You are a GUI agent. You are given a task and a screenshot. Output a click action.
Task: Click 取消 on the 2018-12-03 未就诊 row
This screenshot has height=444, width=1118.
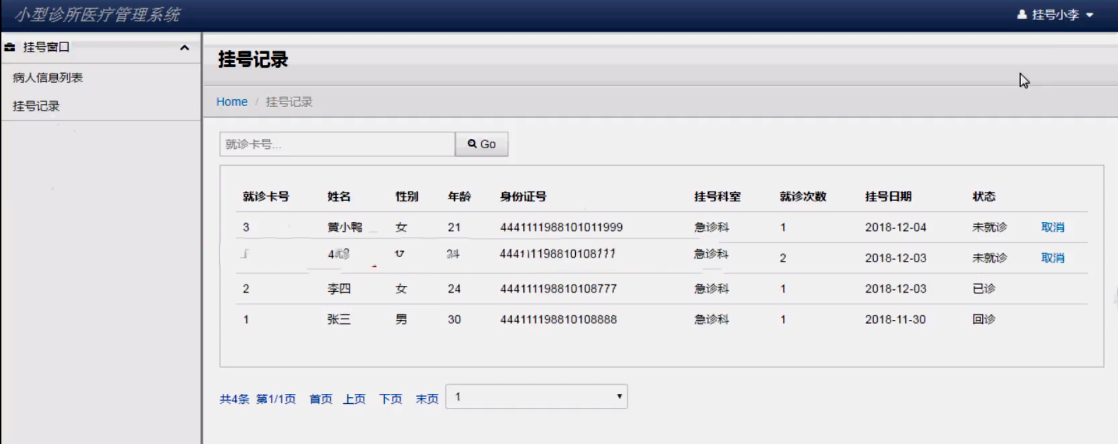tap(1053, 258)
